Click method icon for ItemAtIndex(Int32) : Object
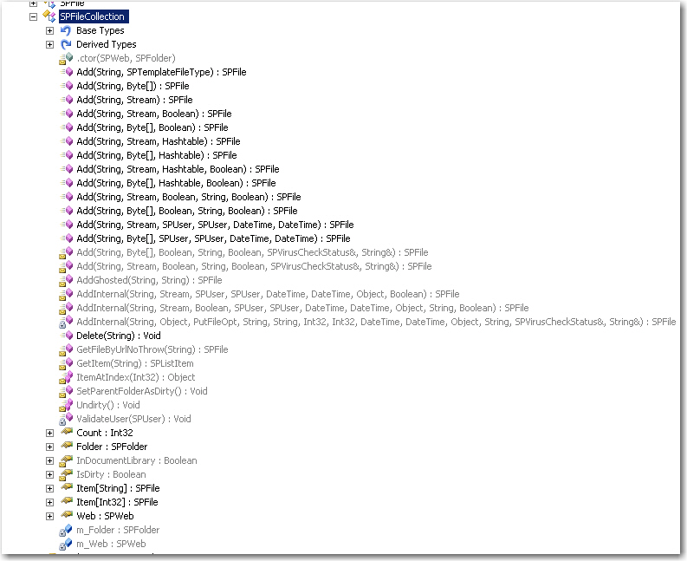Image resolution: width=687 pixels, height=561 pixels. click(x=66, y=377)
